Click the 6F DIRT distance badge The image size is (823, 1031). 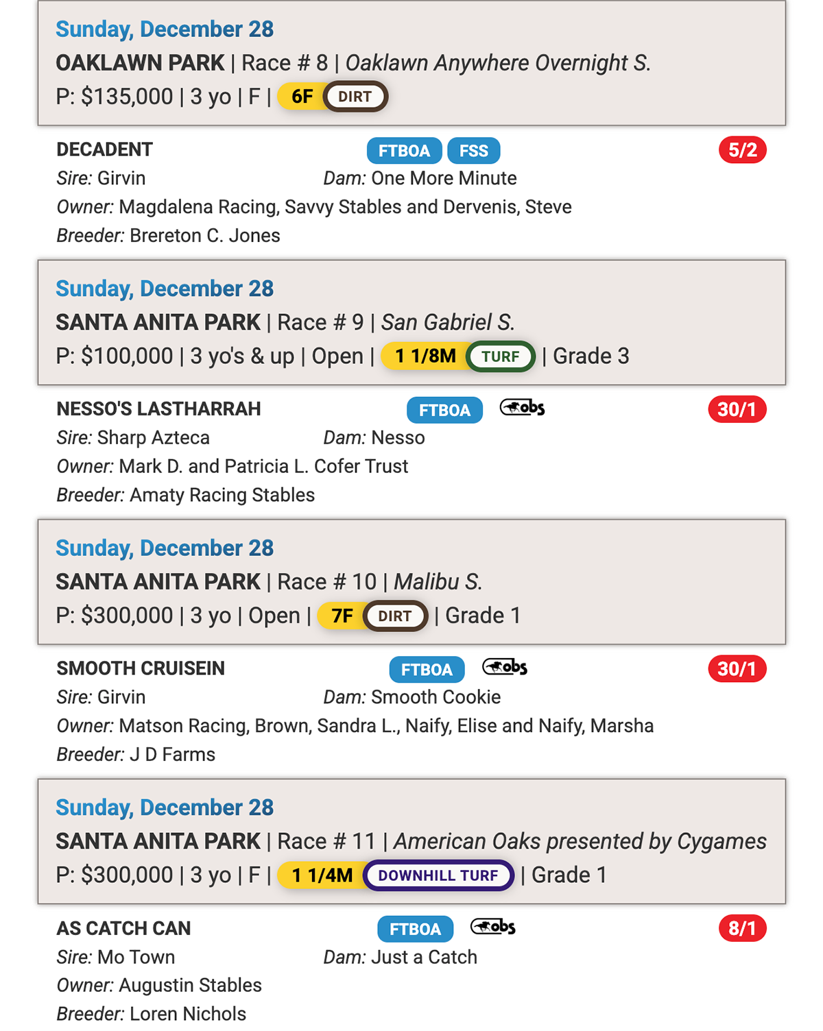pos(333,97)
